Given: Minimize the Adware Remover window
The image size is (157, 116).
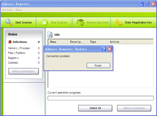Looking at the screenshot, I should pos(142,4).
